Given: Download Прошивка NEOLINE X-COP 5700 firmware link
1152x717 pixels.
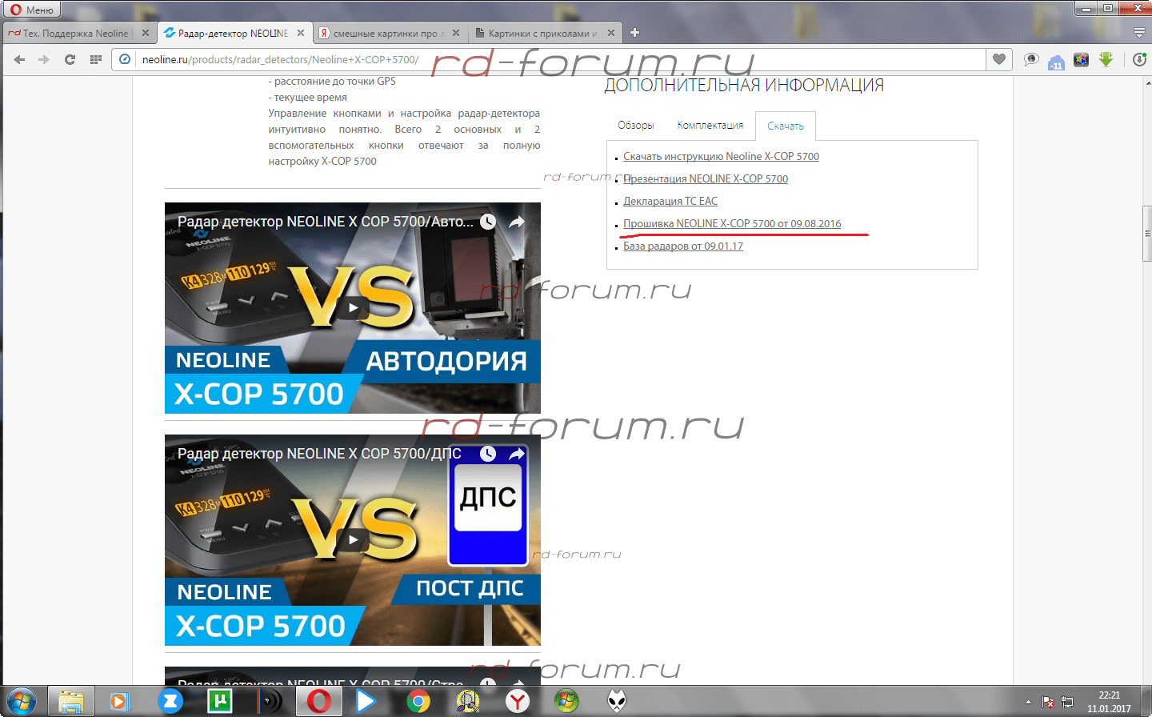Looking at the screenshot, I should pos(732,224).
